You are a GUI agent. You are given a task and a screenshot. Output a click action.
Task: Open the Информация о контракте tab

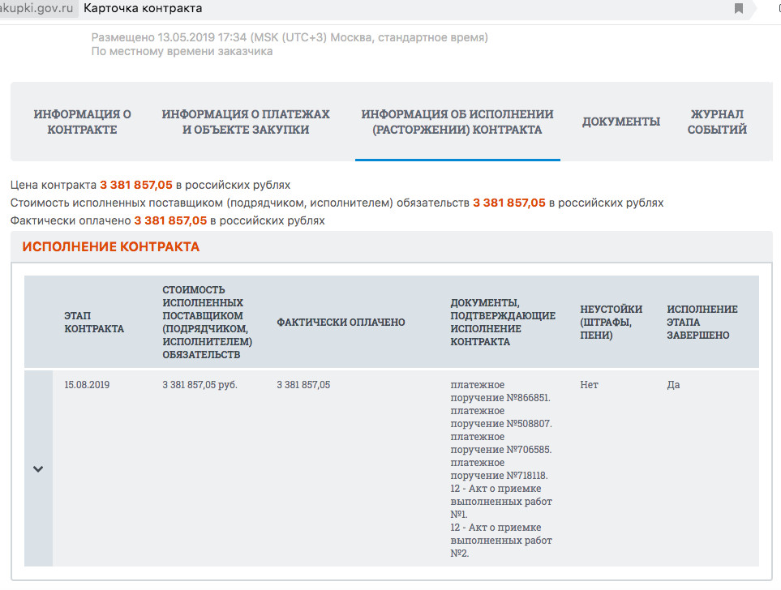coord(82,122)
